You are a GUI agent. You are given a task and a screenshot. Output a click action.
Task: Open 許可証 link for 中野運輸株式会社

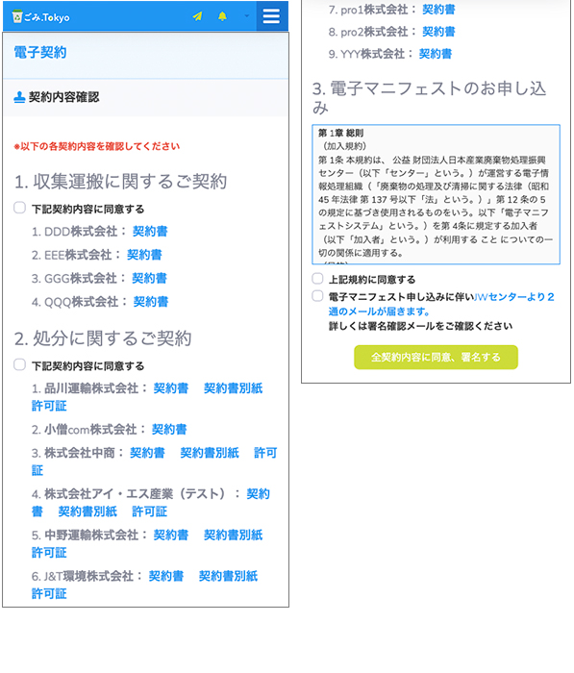pos(49,553)
